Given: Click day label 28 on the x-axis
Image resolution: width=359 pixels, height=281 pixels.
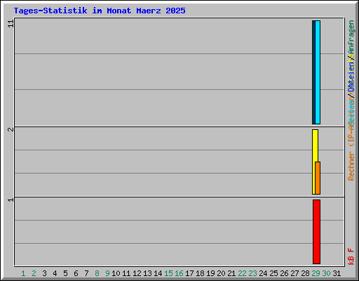Looking at the screenshot, I should [x=305, y=273].
